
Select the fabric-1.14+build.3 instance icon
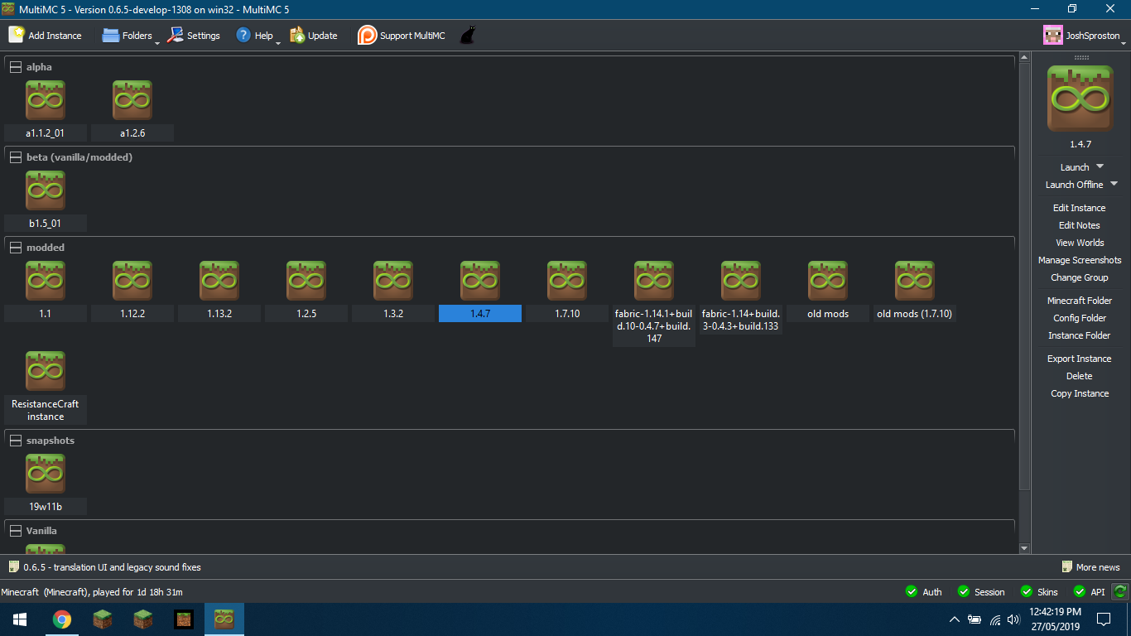click(x=741, y=281)
